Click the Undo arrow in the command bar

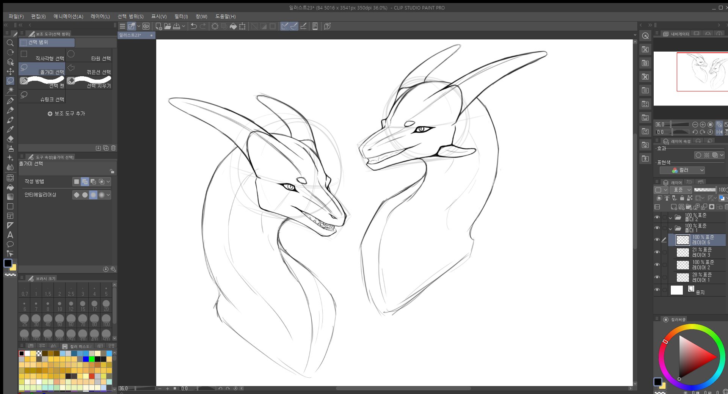coord(194,26)
